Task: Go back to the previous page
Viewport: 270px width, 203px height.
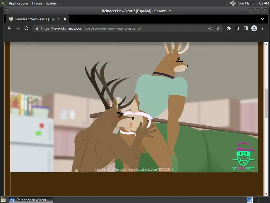Action: (9, 28)
